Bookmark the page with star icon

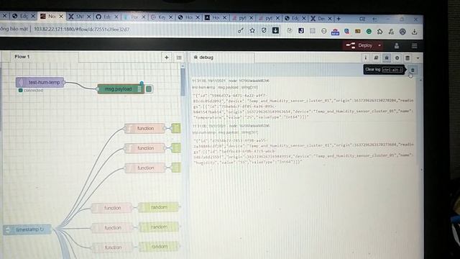tap(252, 30)
